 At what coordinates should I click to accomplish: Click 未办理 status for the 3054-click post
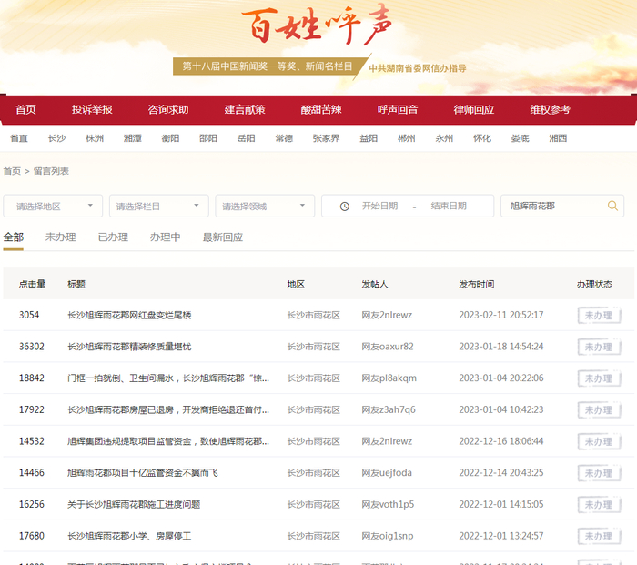pyautogui.click(x=599, y=315)
